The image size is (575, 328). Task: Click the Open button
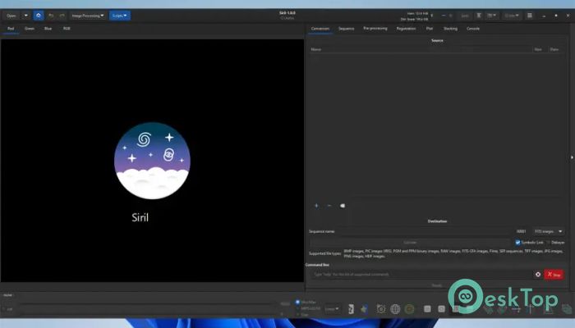point(11,16)
